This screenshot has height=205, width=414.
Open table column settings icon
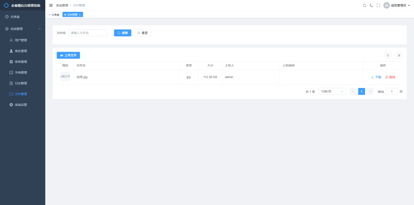click(399, 55)
